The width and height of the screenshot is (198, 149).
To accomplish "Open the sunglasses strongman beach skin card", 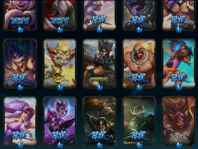I will [x=139, y=63].
